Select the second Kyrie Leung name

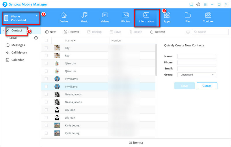coord(72,133)
